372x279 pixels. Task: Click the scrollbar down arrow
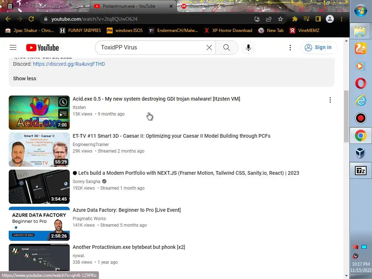pyautogui.click(x=346, y=276)
